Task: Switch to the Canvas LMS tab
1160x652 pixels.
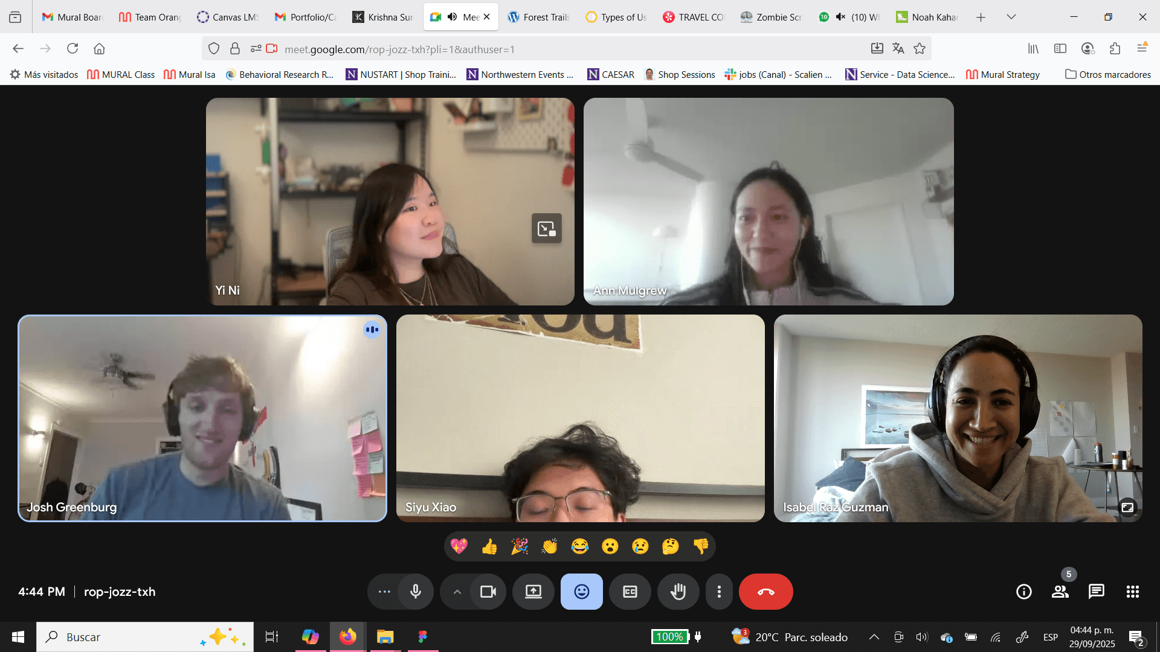Action: tap(228, 17)
